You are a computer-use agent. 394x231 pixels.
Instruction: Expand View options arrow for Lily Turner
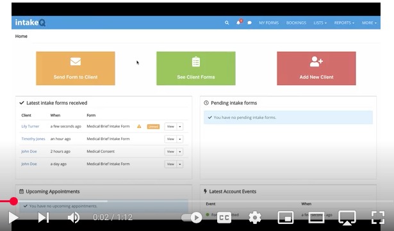click(x=179, y=127)
